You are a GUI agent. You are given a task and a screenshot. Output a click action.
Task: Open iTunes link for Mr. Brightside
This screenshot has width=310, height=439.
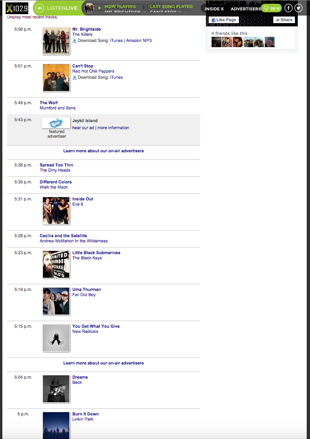pos(116,41)
